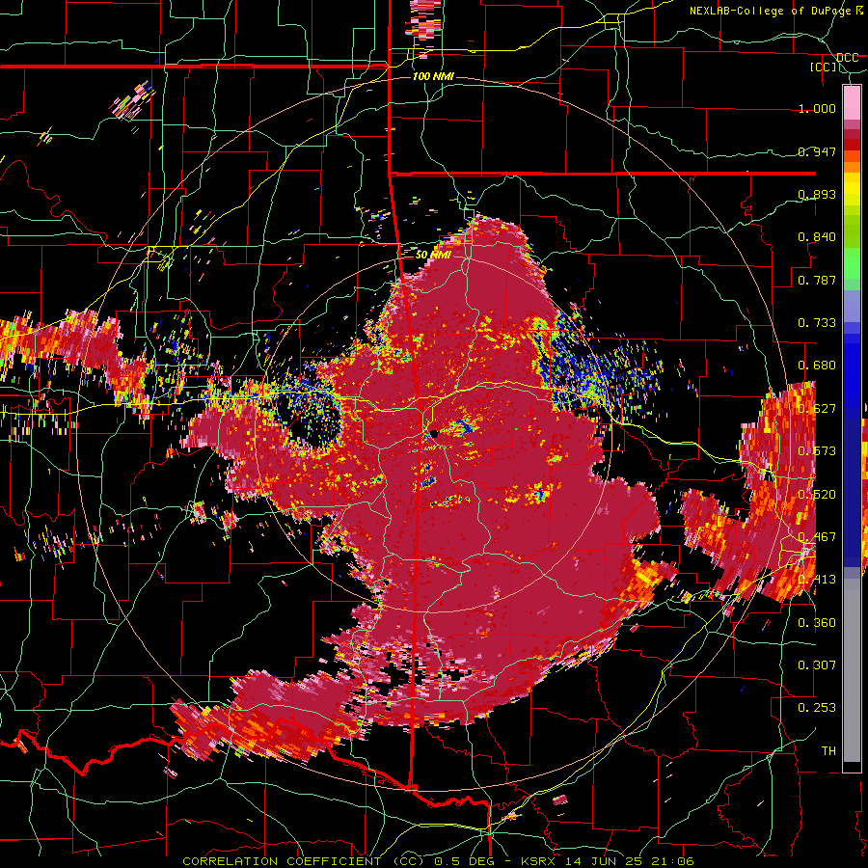Select the 0.307 scale value

click(817, 665)
